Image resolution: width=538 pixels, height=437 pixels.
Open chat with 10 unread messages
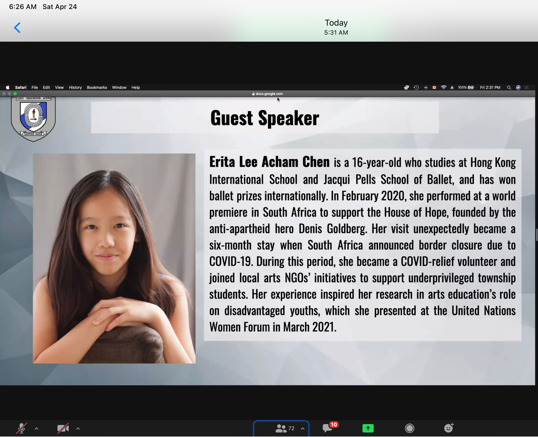point(330,427)
